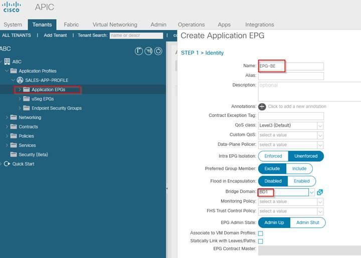Click the Quick Start arrow icon

tap(7, 164)
